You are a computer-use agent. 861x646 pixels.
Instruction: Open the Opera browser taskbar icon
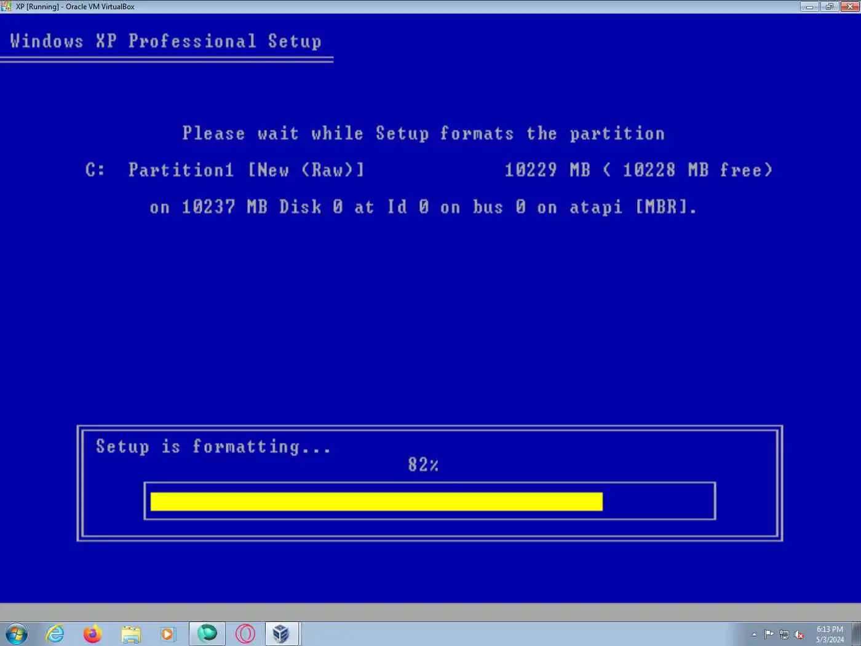pos(245,634)
